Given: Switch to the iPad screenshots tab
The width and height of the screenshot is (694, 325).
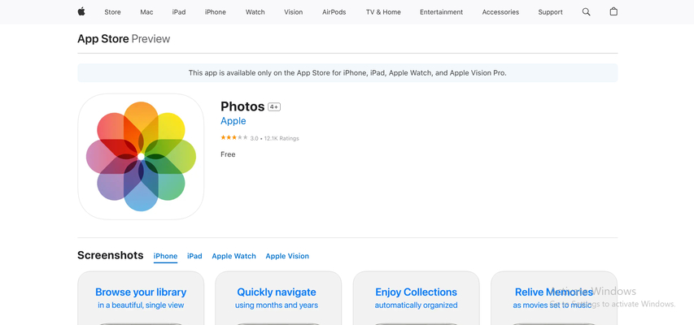Looking at the screenshot, I should (x=194, y=256).
